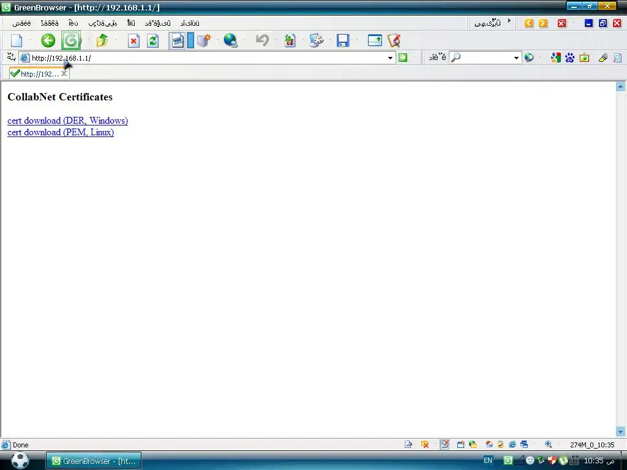This screenshot has height=470, width=627.
Task: Open cert download (DER, Windows) link
Action: tap(67, 121)
